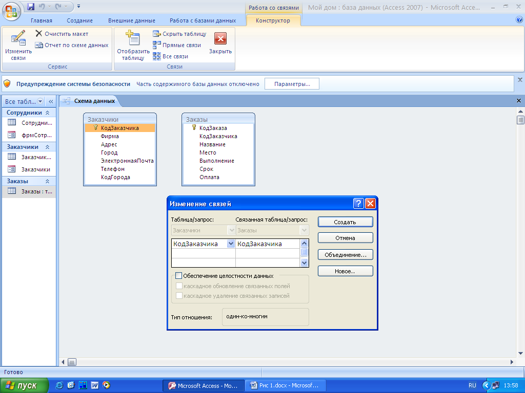Collapse navigation pane with double chevron
This screenshot has width=525, height=393.
pos(51,101)
